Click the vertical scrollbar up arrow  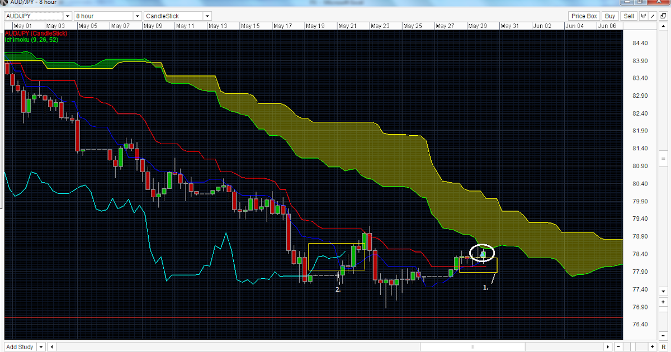(663, 26)
